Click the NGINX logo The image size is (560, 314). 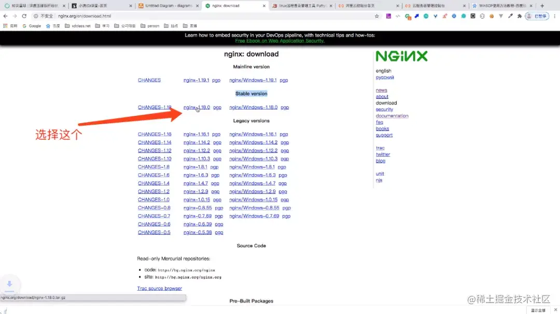point(401,56)
